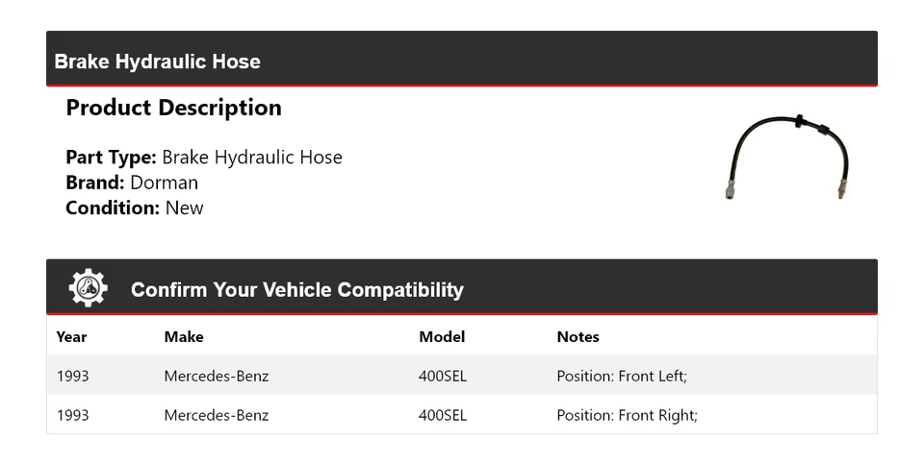Click the Model column header
The width and height of the screenshot is (924, 465).
tap(442, 337)
